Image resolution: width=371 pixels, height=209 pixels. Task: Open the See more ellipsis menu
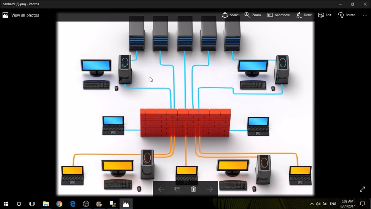[365, 15]
